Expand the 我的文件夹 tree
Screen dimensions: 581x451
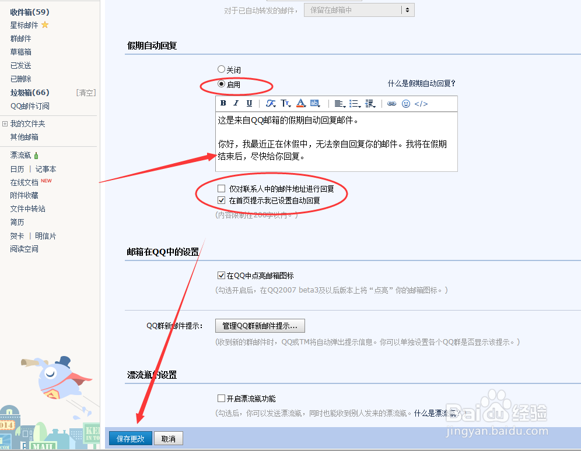(5, 124)
